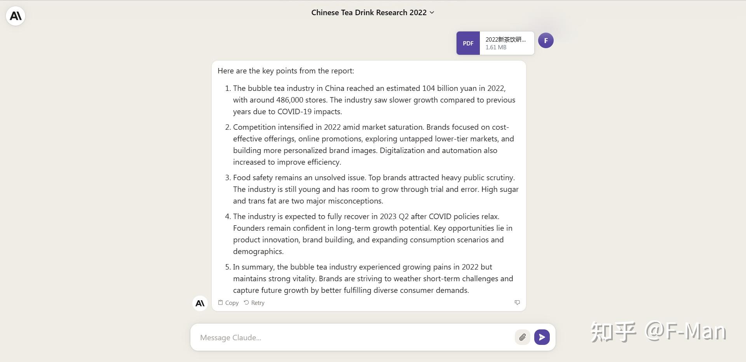
Task: Attach a file using the paperclip icon
Action: [x=522, y=337]
